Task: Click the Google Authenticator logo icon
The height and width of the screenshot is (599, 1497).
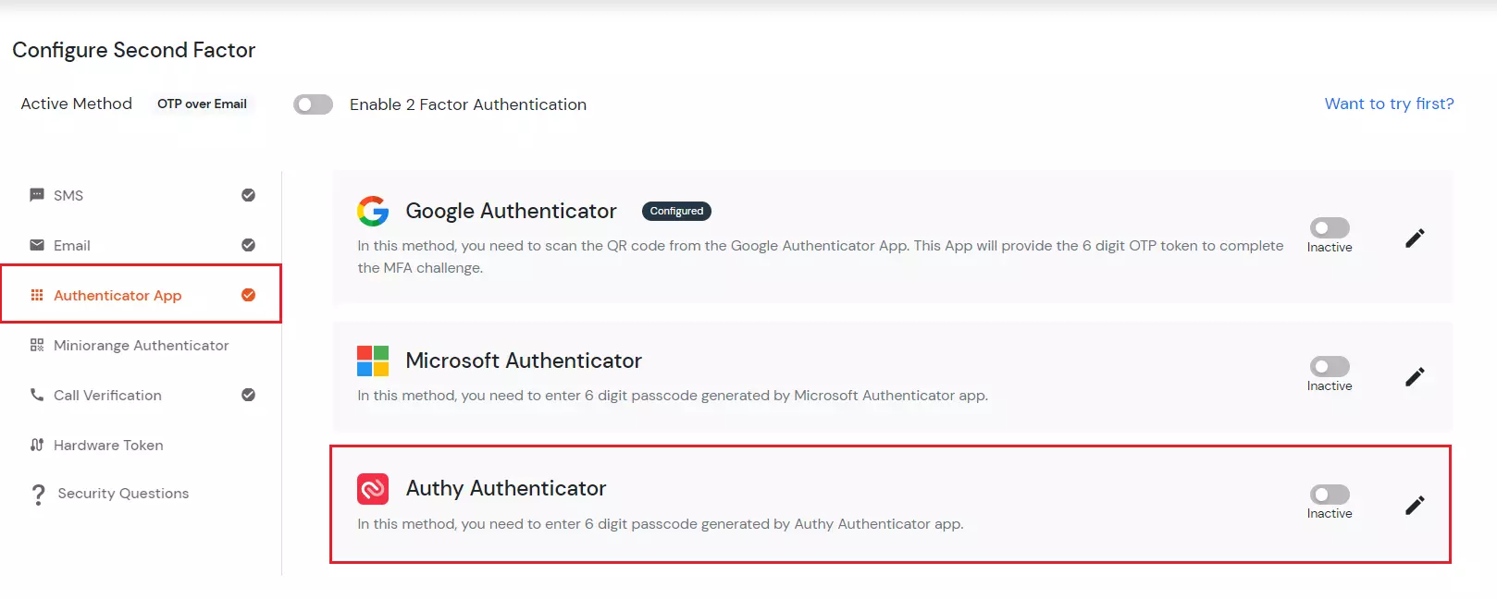Action: (372, 211)
